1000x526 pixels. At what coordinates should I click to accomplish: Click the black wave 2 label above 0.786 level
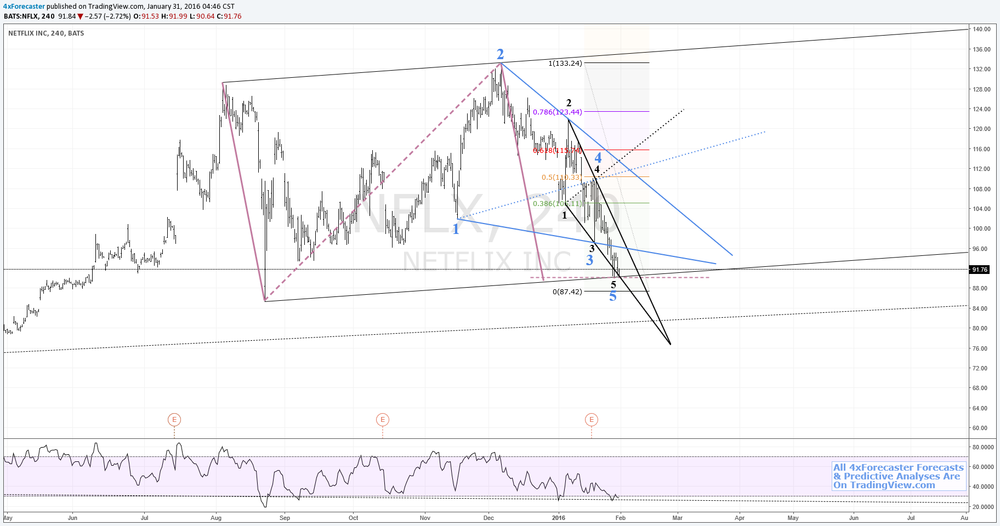click(569, 103)
